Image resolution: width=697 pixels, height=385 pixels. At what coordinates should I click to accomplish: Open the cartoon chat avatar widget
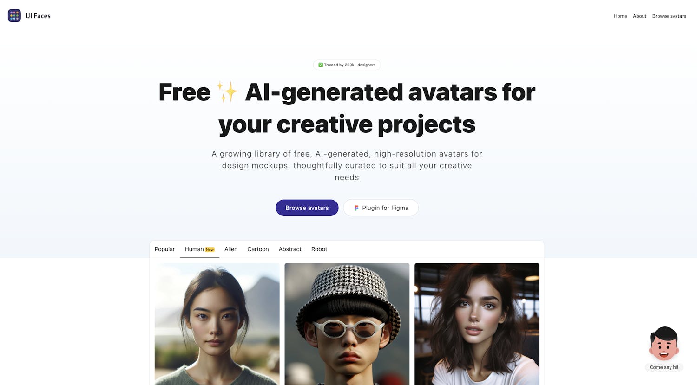(664, 344)
